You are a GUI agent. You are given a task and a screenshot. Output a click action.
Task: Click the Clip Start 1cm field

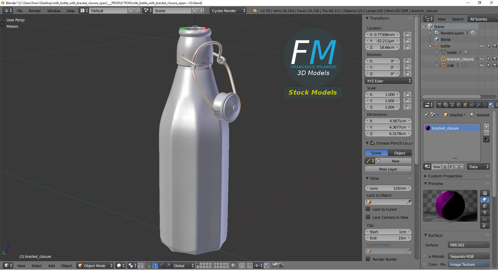coord(388,232)
